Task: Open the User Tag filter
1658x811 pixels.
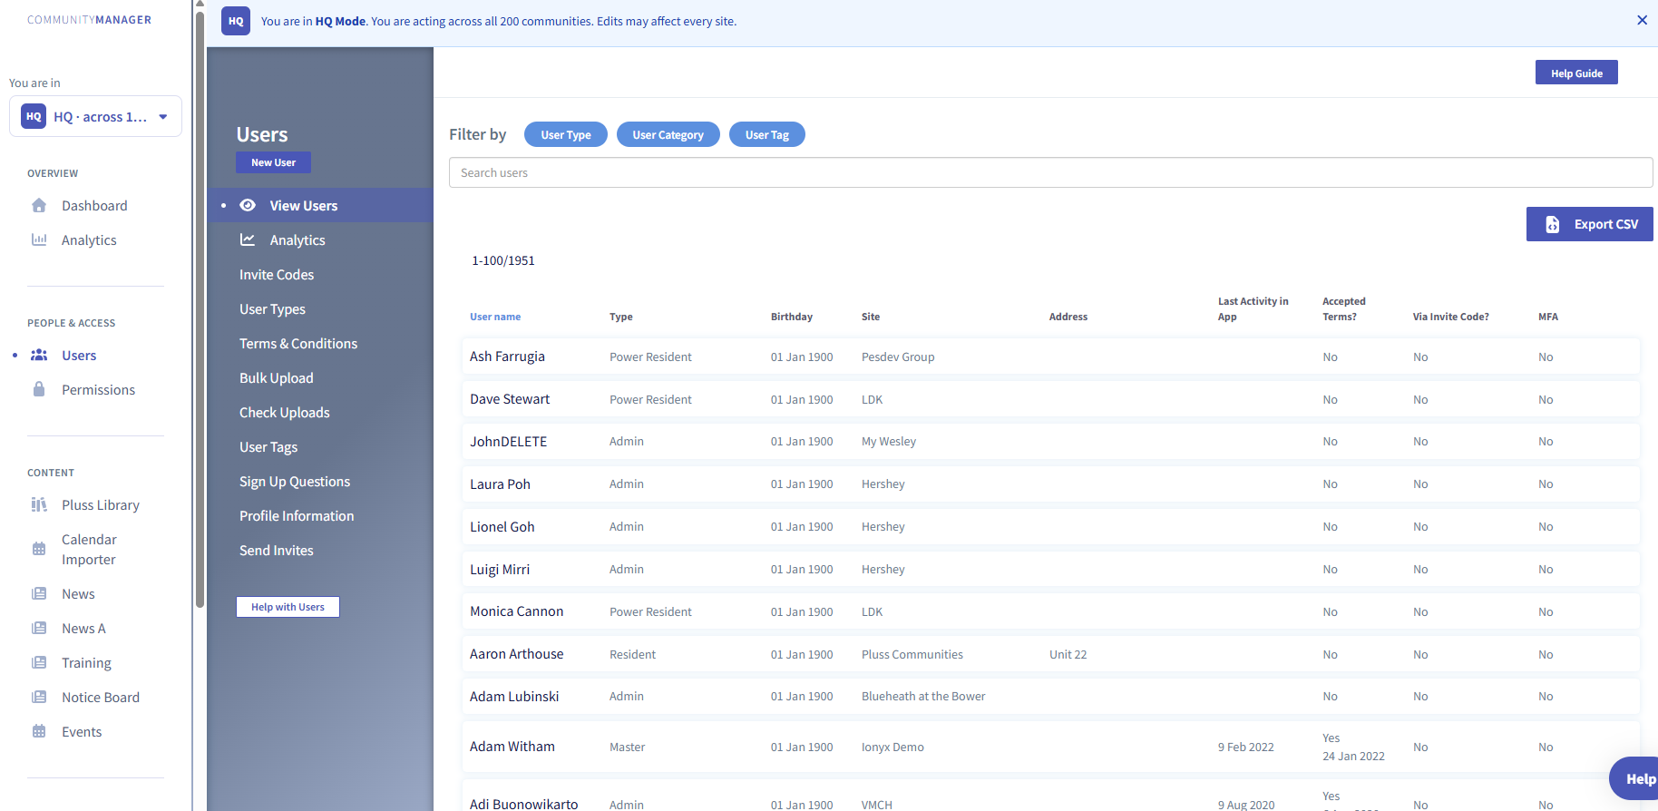Action: tap(767, 134)
